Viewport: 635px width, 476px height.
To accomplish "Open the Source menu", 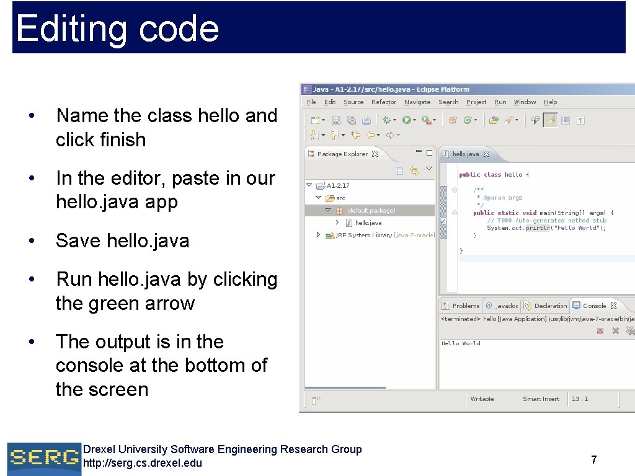I will point(353,102).
